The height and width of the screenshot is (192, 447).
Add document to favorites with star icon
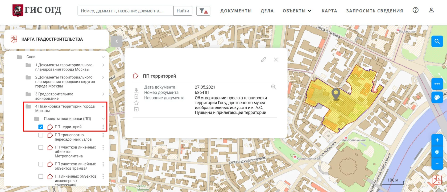click(136, 103)
